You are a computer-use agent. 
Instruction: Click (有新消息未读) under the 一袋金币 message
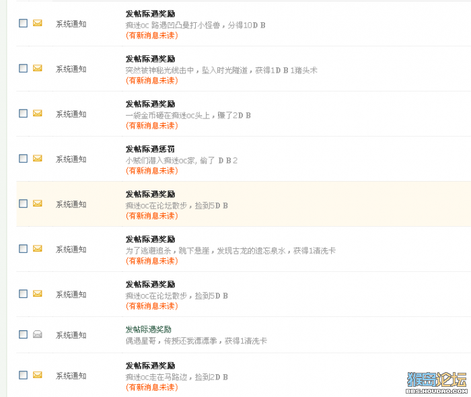tap(151, 126)
